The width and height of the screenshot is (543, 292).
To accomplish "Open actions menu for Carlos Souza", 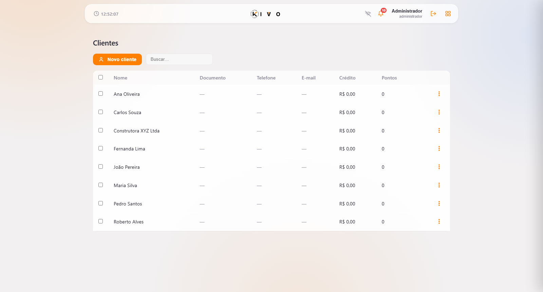I will 439,112.
